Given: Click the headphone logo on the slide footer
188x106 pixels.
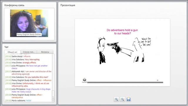Looking at the screenshot, I should 85,80.
